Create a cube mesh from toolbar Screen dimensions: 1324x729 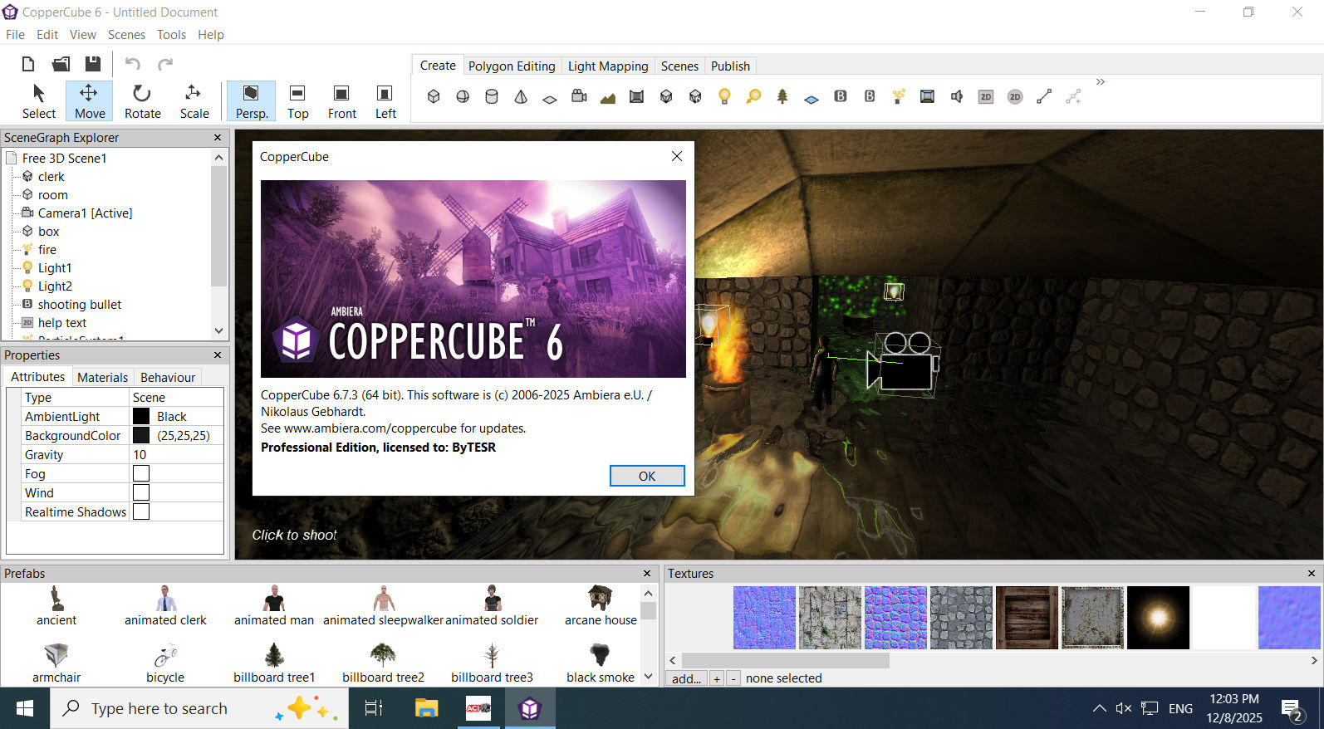434,96
